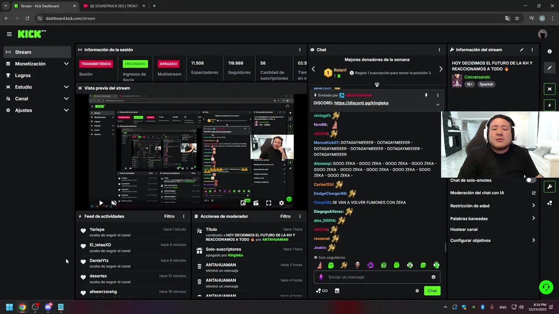Open the shop icon below chat input

coord(337,291)
